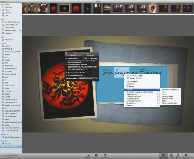This screenshot has height=159, width=194.
Task: Open the SARDINIEN_2013 album
Action: 11,103
